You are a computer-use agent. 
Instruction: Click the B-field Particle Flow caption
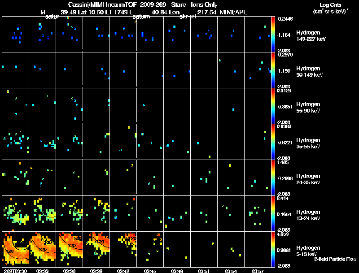[335, 259]
